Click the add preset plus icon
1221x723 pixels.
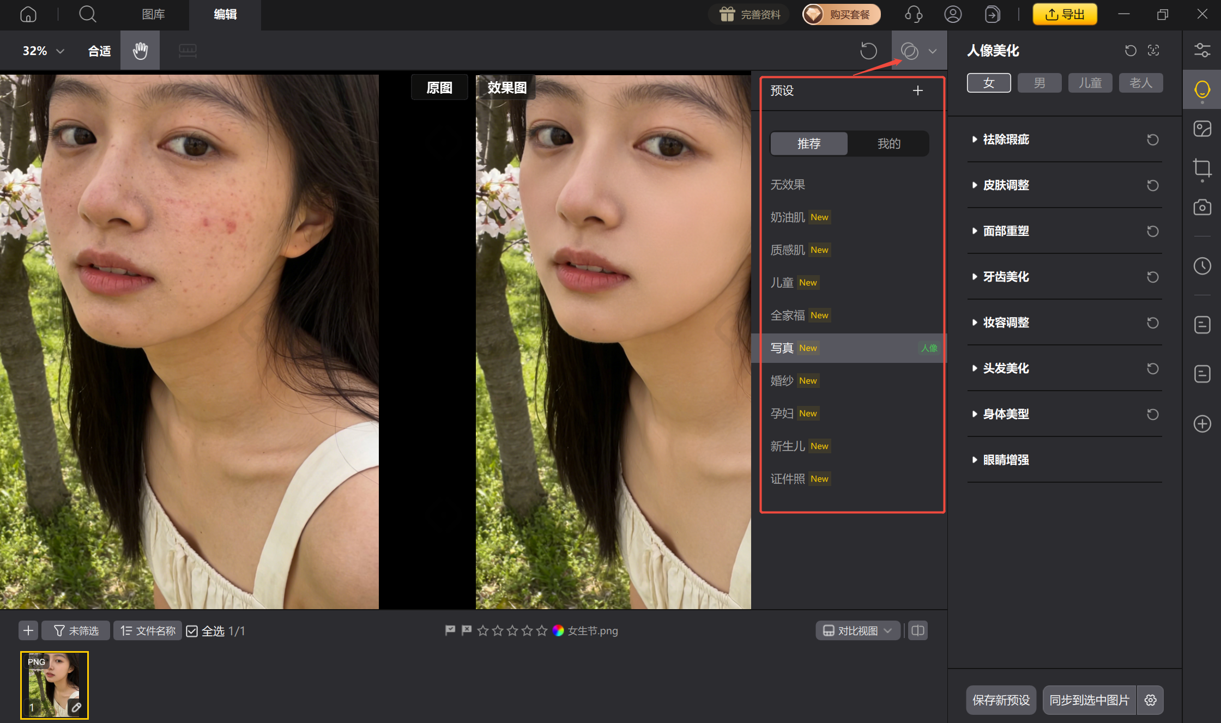[918, 90]
